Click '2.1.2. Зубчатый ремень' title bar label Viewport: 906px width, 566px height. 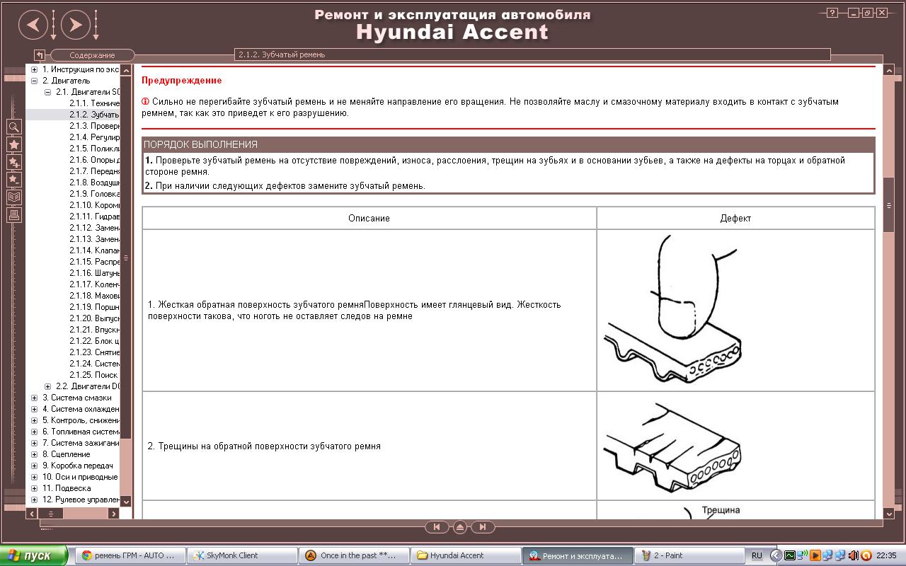tap(282, 54)
